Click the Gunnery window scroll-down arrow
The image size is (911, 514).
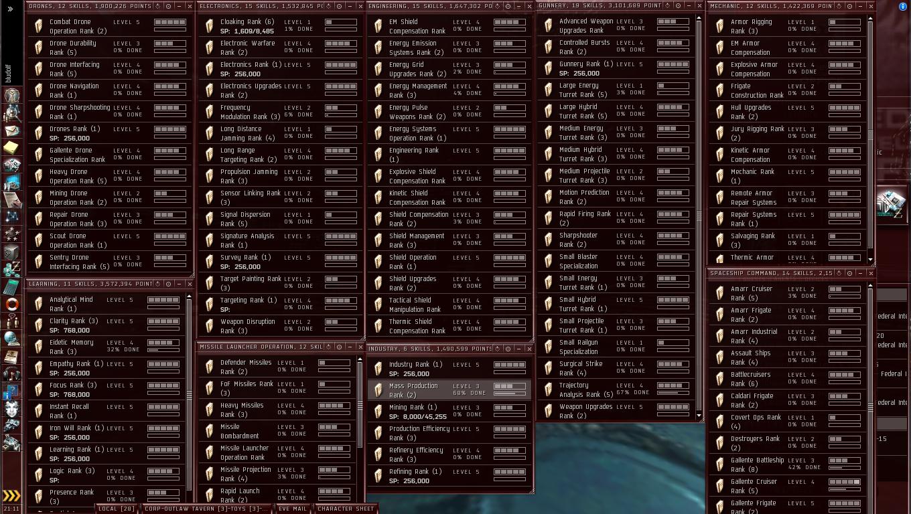point(700,416)
